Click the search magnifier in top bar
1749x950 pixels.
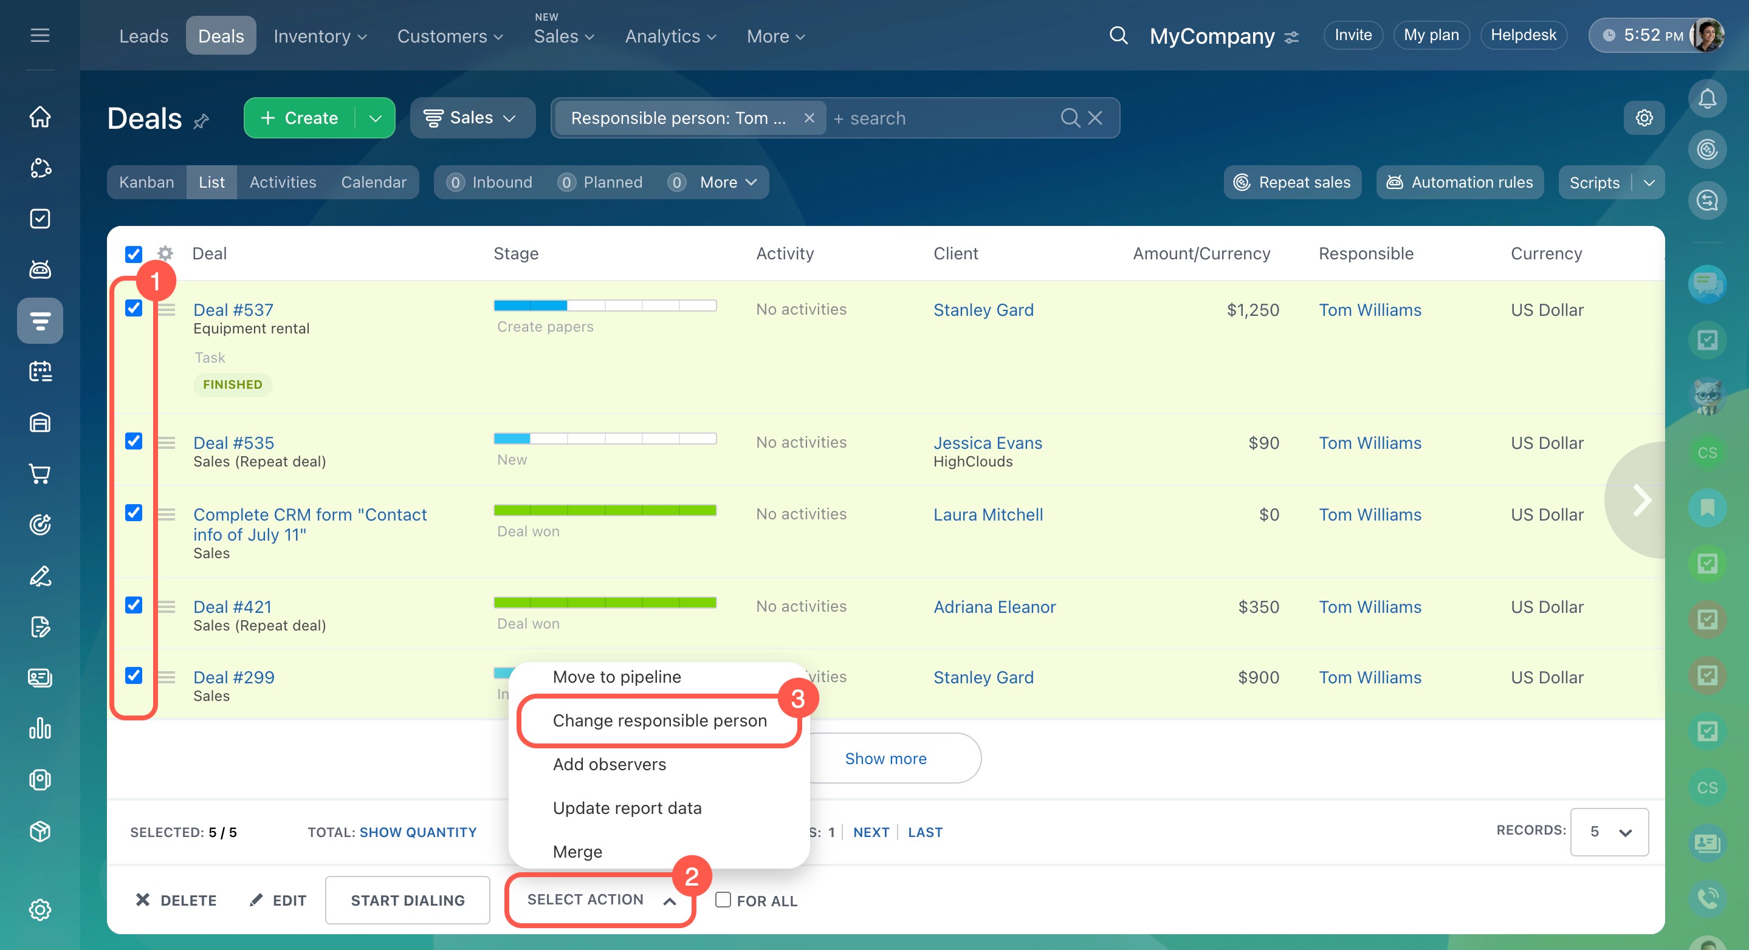[x=1118, y=35]
